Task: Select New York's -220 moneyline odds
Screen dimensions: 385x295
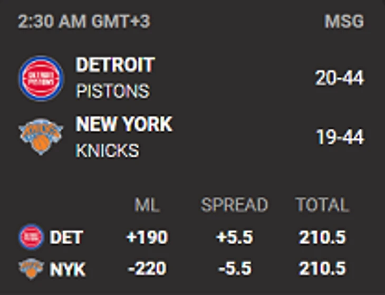Action: 147,269
